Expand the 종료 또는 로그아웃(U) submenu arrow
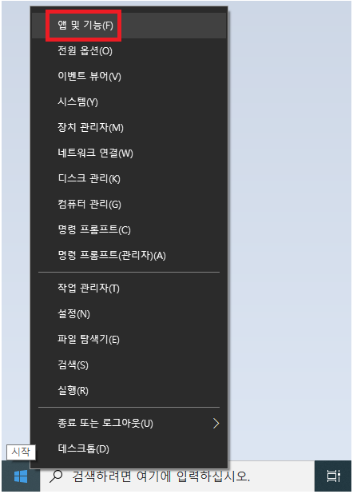 pyautogui.click(x=216, y=424)
